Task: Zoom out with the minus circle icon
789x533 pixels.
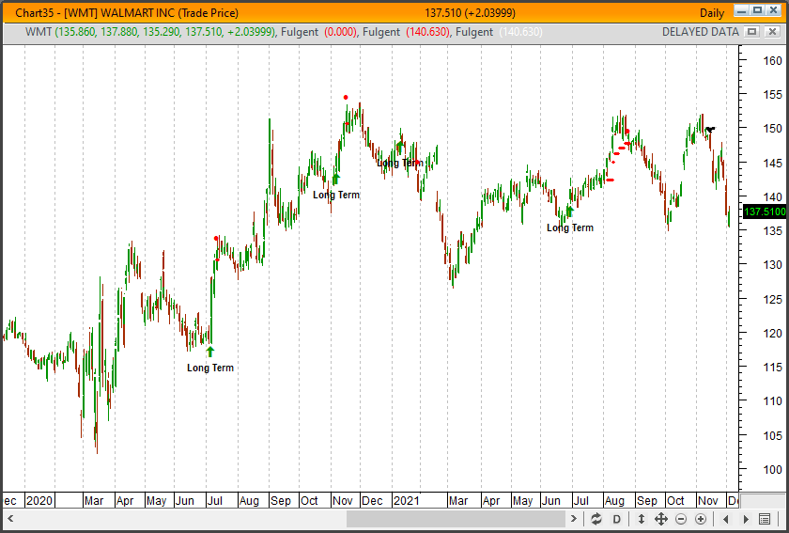Action: (680, 519)
